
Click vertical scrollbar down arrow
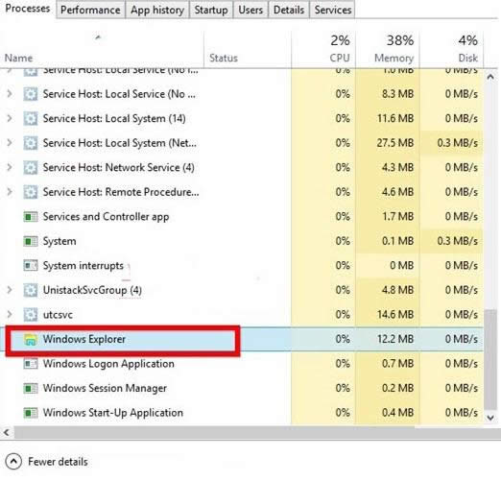pos(490,418)
